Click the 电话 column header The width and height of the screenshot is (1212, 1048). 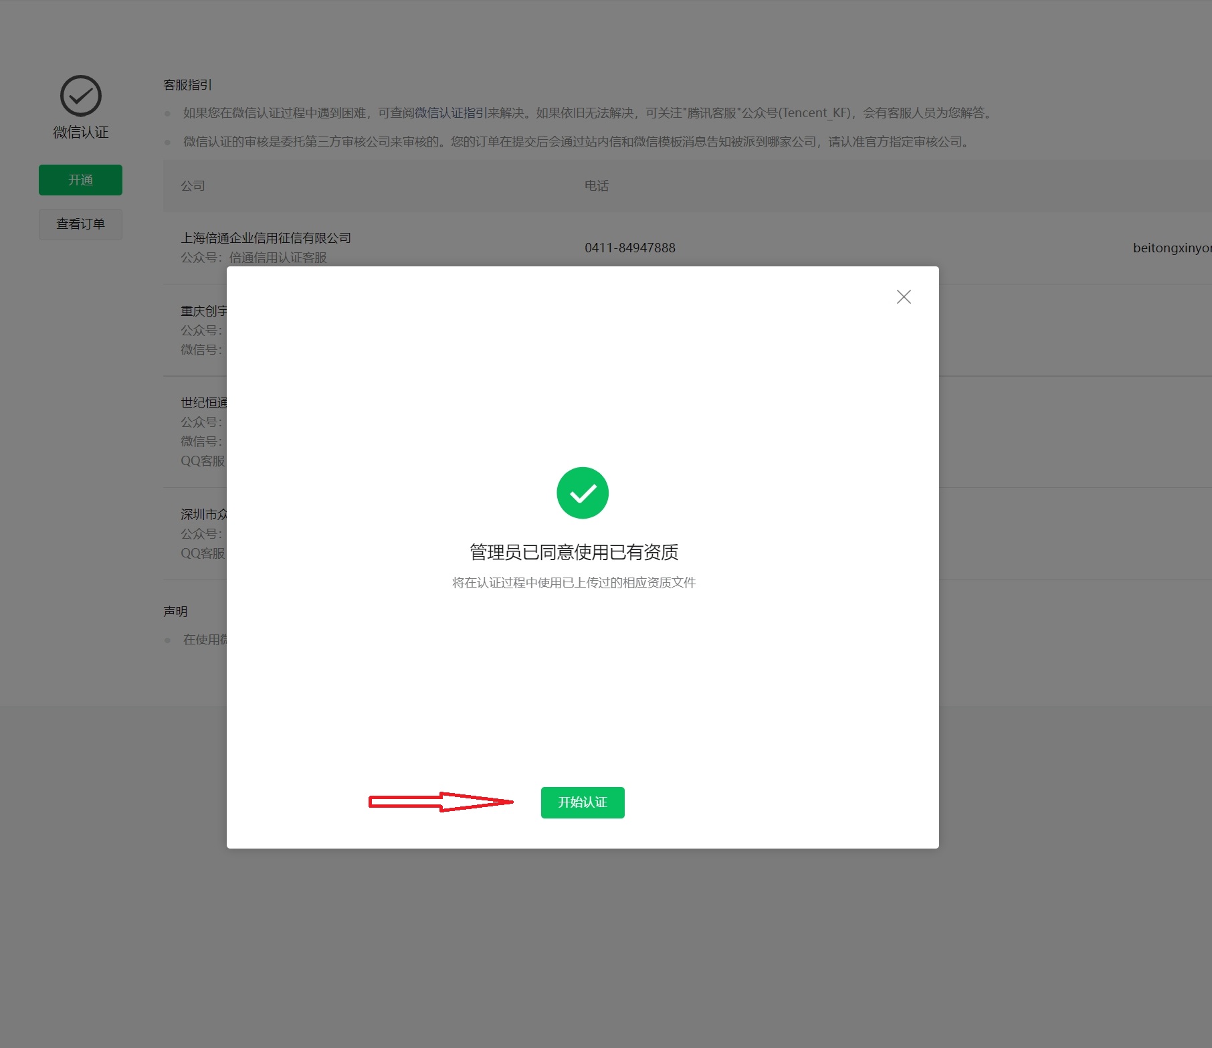(x=597, y=186)
